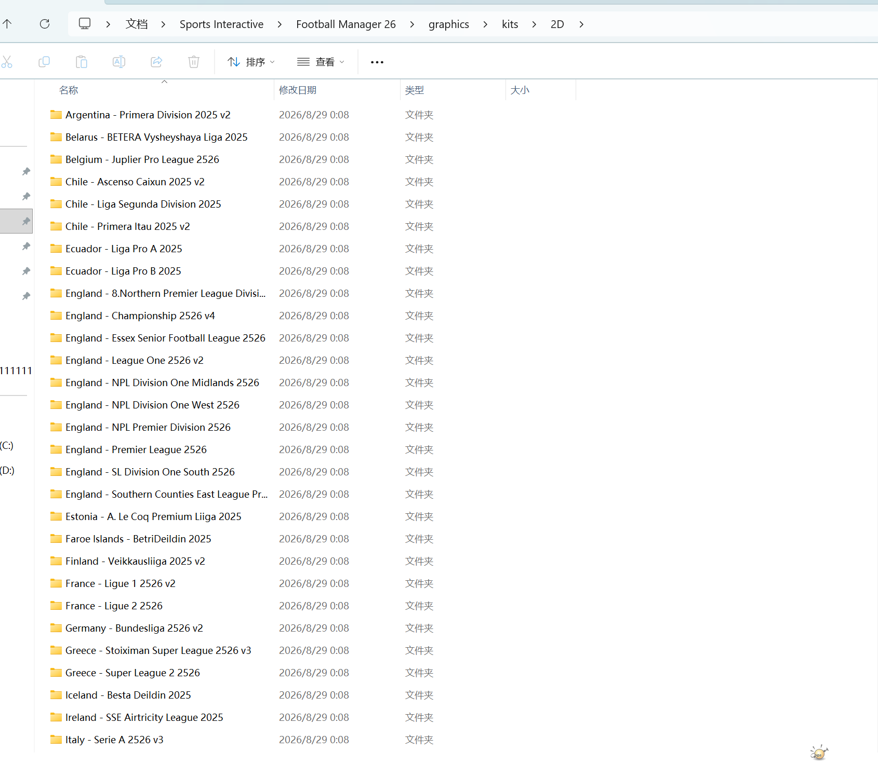Click the Paste clipboard icon
Viewport: 878px width, 765px height.
click(82, 62)
